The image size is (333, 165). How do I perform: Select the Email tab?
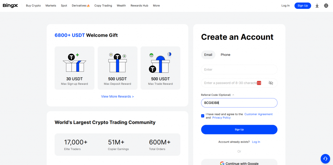coord(208,55)
